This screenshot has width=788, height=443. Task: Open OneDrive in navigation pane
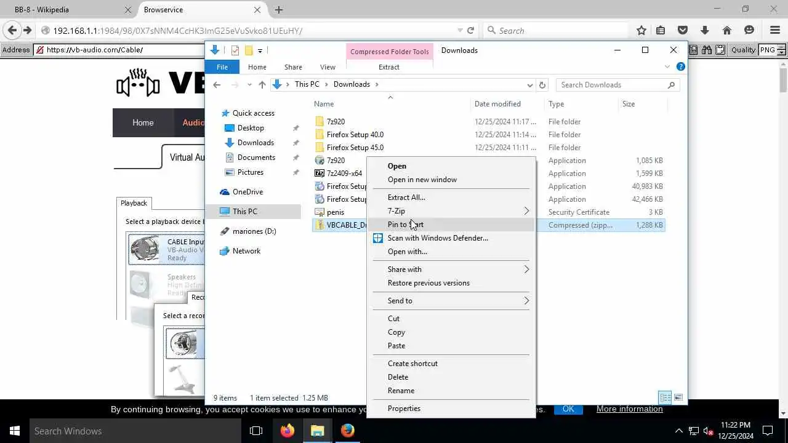tap(247, 192)
